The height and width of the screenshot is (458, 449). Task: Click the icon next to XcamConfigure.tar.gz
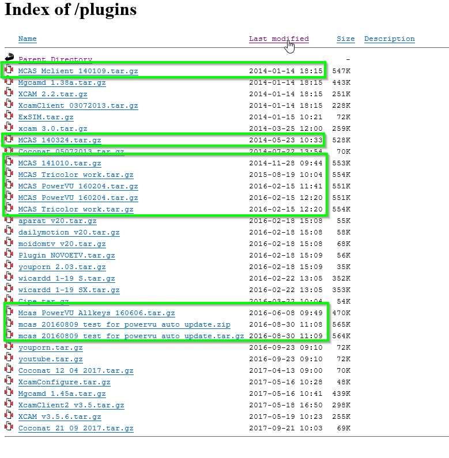(x=9, y=381)
